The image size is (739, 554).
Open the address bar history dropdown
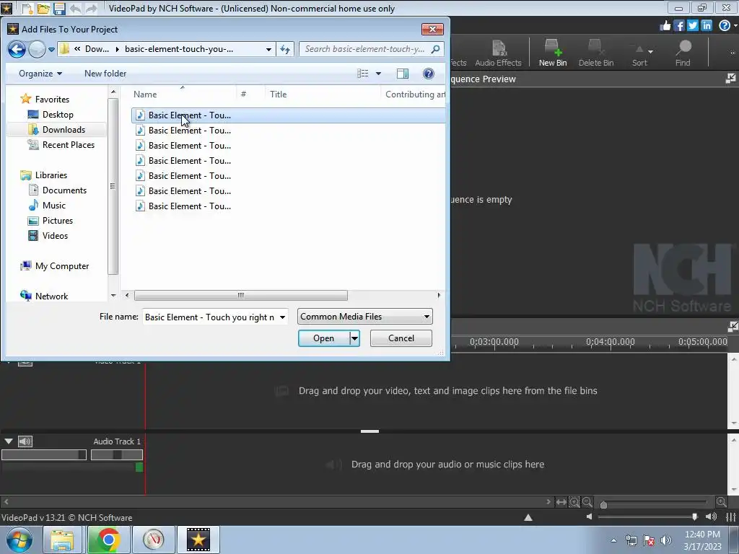268,49
